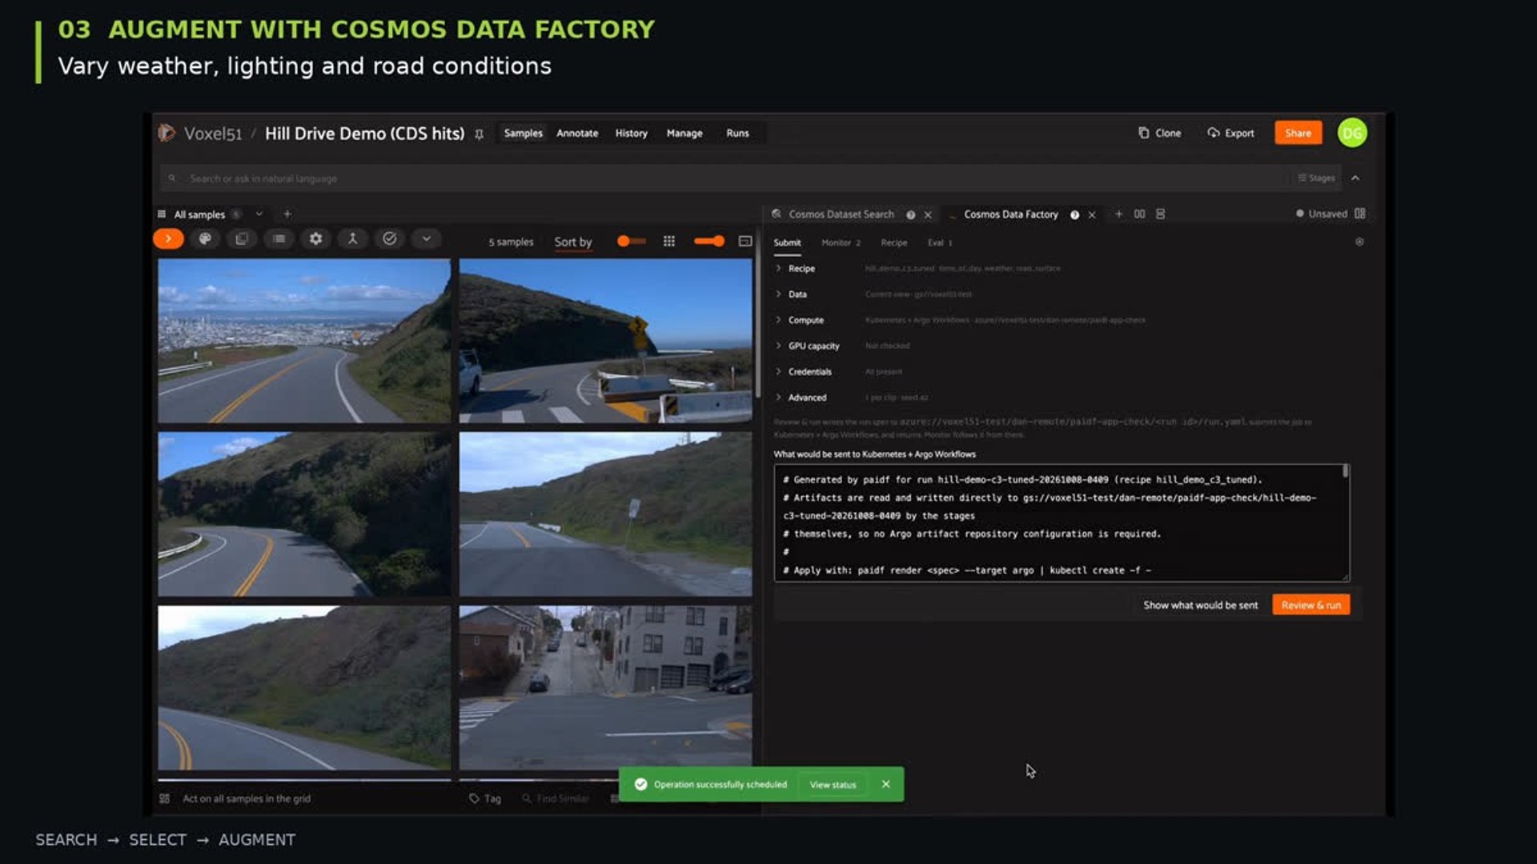Image resolution: width=1537 pixels, height=864 pixels.
Task: Click help icon on Cosmos Data Factory tab
Action: 1074,214
